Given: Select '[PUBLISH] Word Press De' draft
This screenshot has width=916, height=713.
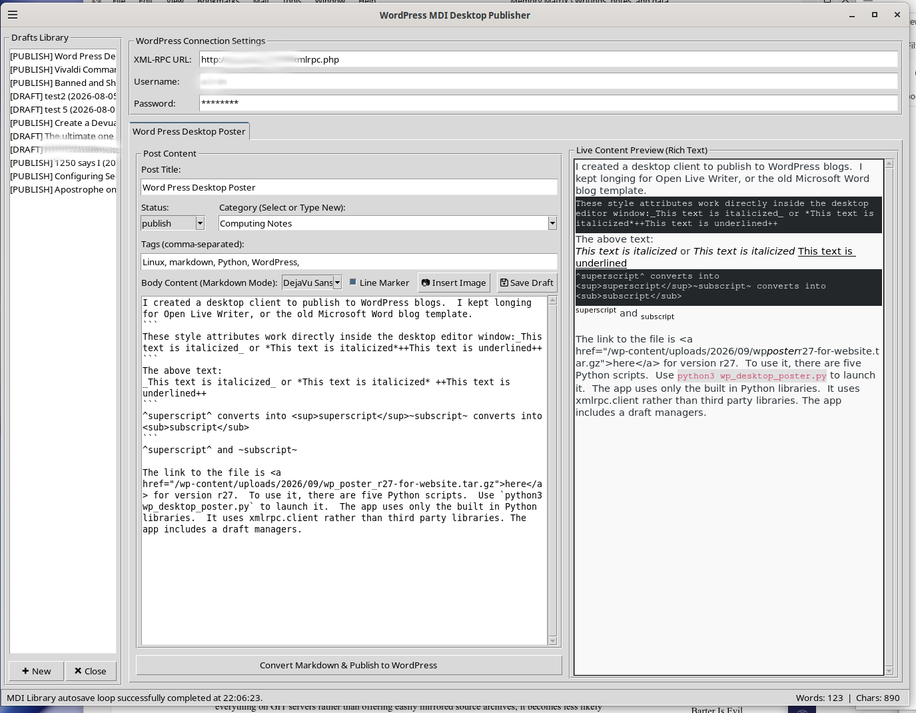Looking at the screenshot, I should pyautogui.click(x=63, y=56).
